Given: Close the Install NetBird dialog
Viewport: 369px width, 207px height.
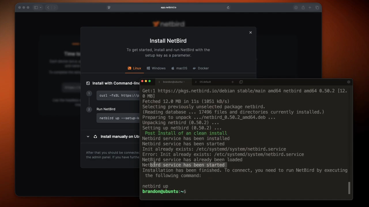Looking at the screenshot, I should [251, 32].
